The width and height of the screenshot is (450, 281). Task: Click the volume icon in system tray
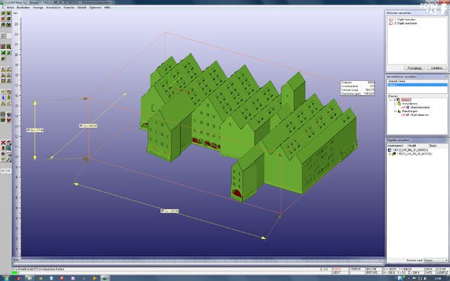coord(425,278)
